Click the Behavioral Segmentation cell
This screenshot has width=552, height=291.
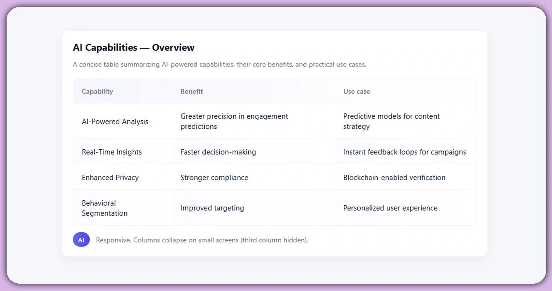[x=105, y=208]
